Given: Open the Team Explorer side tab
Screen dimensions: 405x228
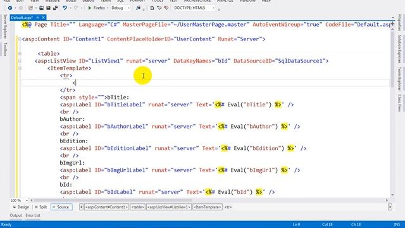Looking at the screenshot, I should click(x=399, y=79).
